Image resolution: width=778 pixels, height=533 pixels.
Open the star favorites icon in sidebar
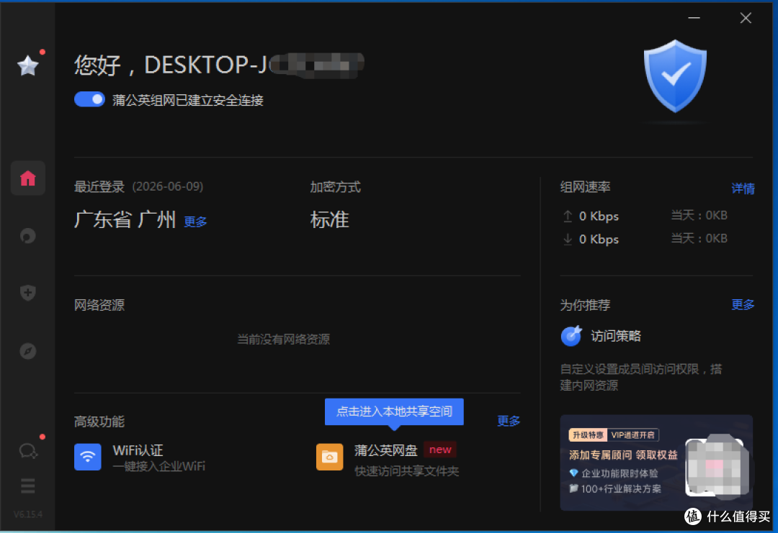(x=28, y=65)
